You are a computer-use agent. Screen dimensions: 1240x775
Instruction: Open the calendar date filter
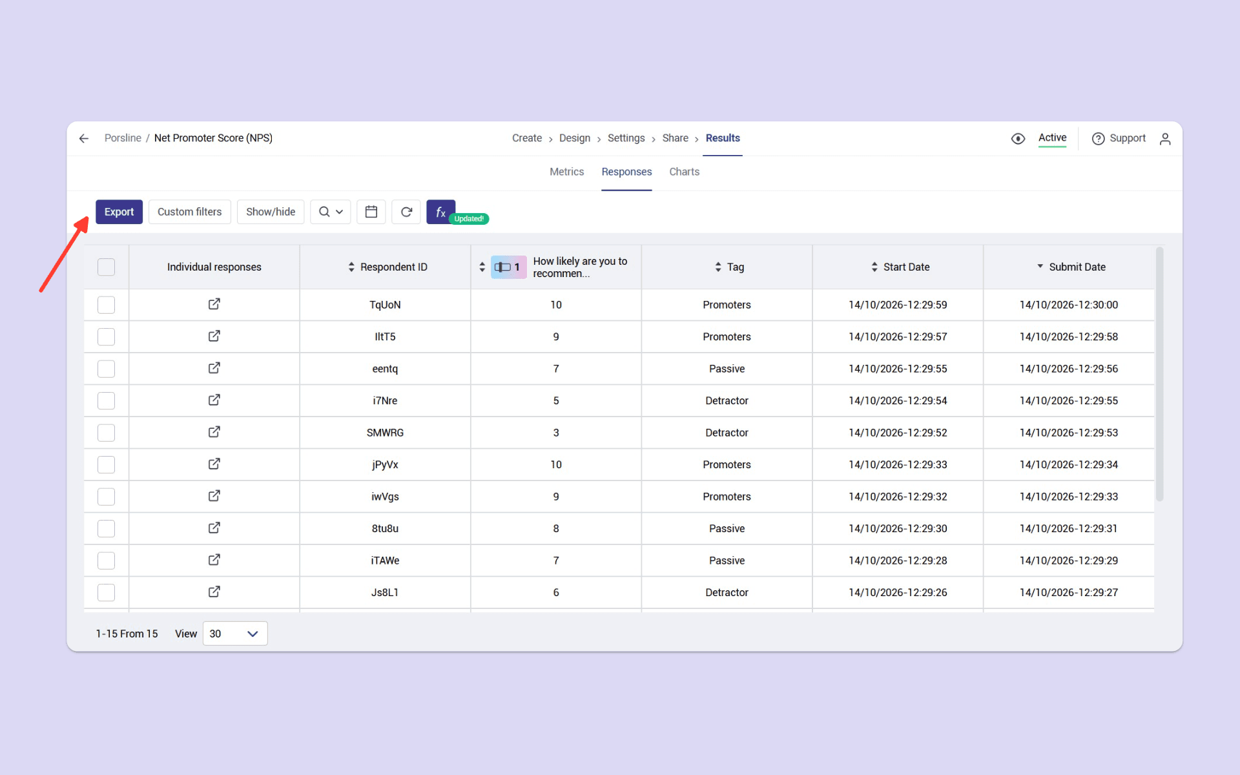tap(371, 212)
